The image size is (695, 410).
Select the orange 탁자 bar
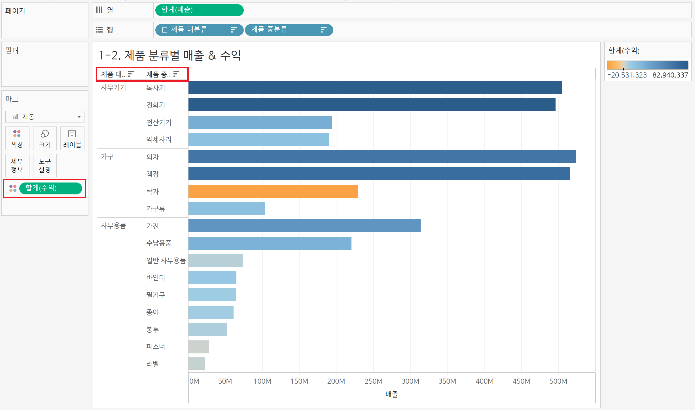coord(273,191)
